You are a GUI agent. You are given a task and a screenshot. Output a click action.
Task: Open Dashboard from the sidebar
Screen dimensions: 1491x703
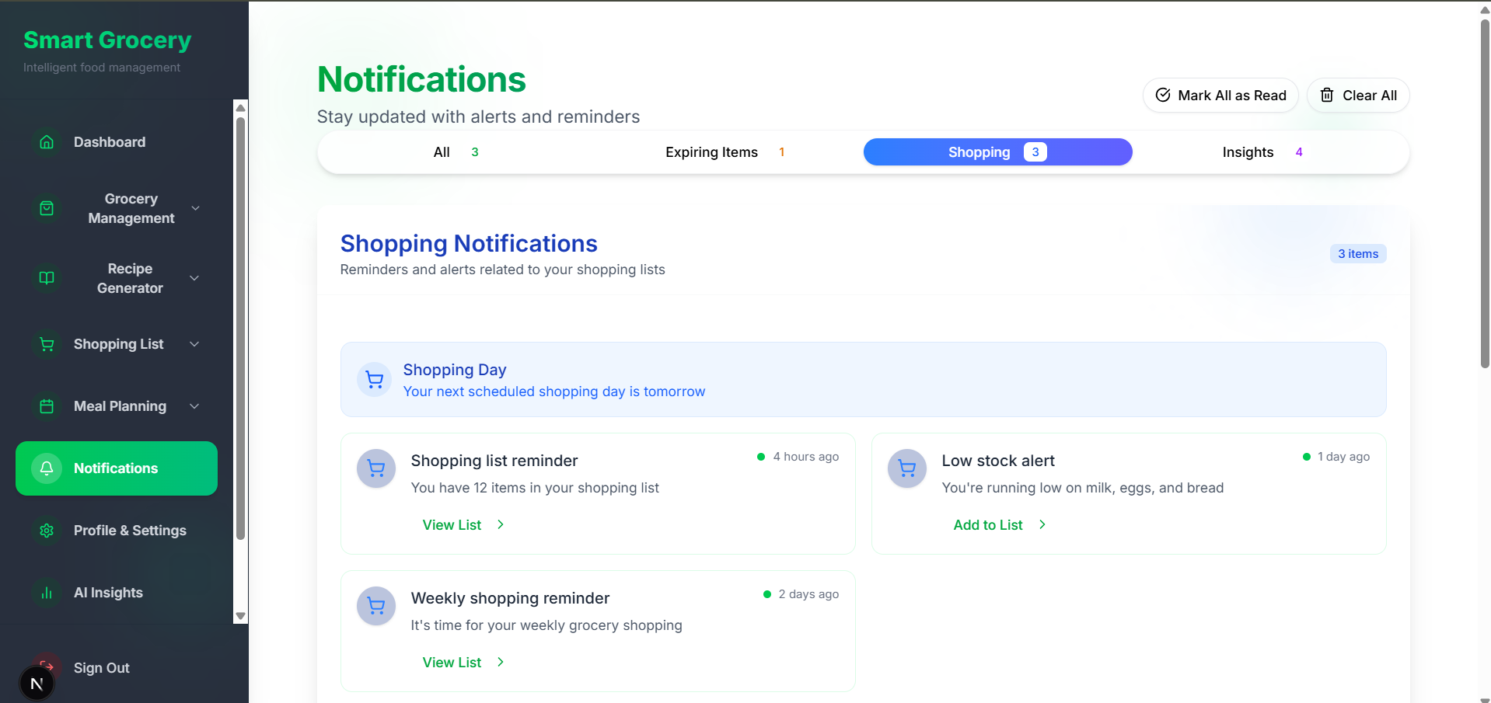tap(117, 142)
